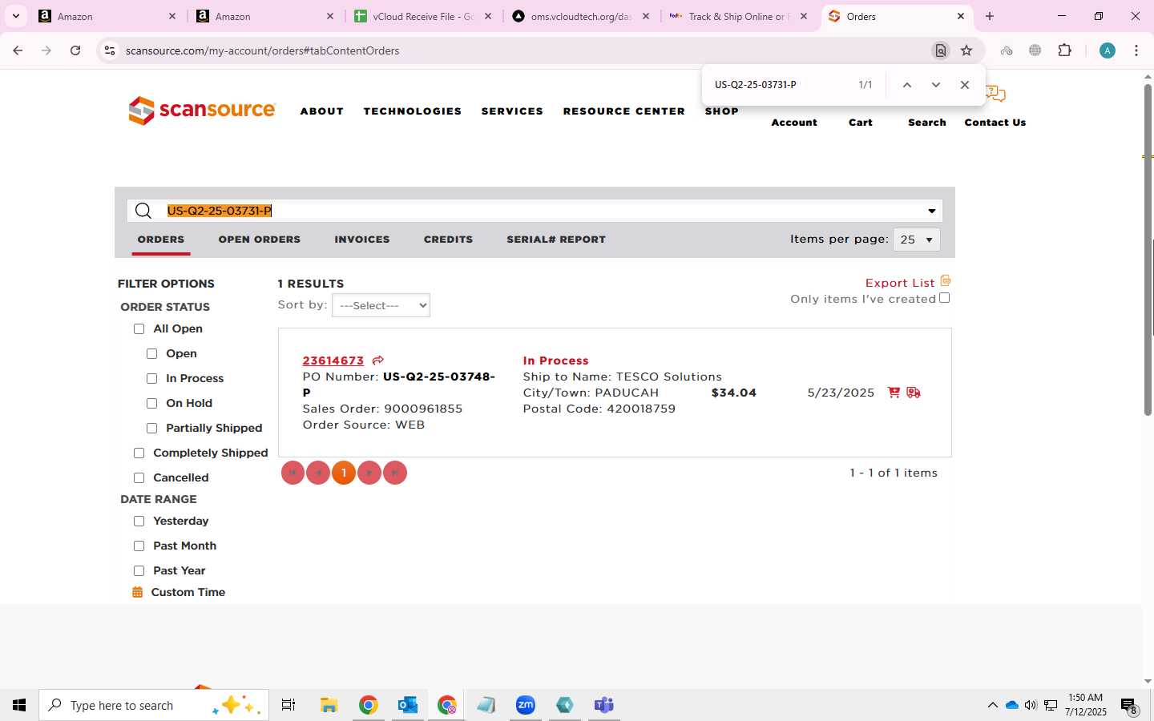Click the Export List icon

(946, 280)
